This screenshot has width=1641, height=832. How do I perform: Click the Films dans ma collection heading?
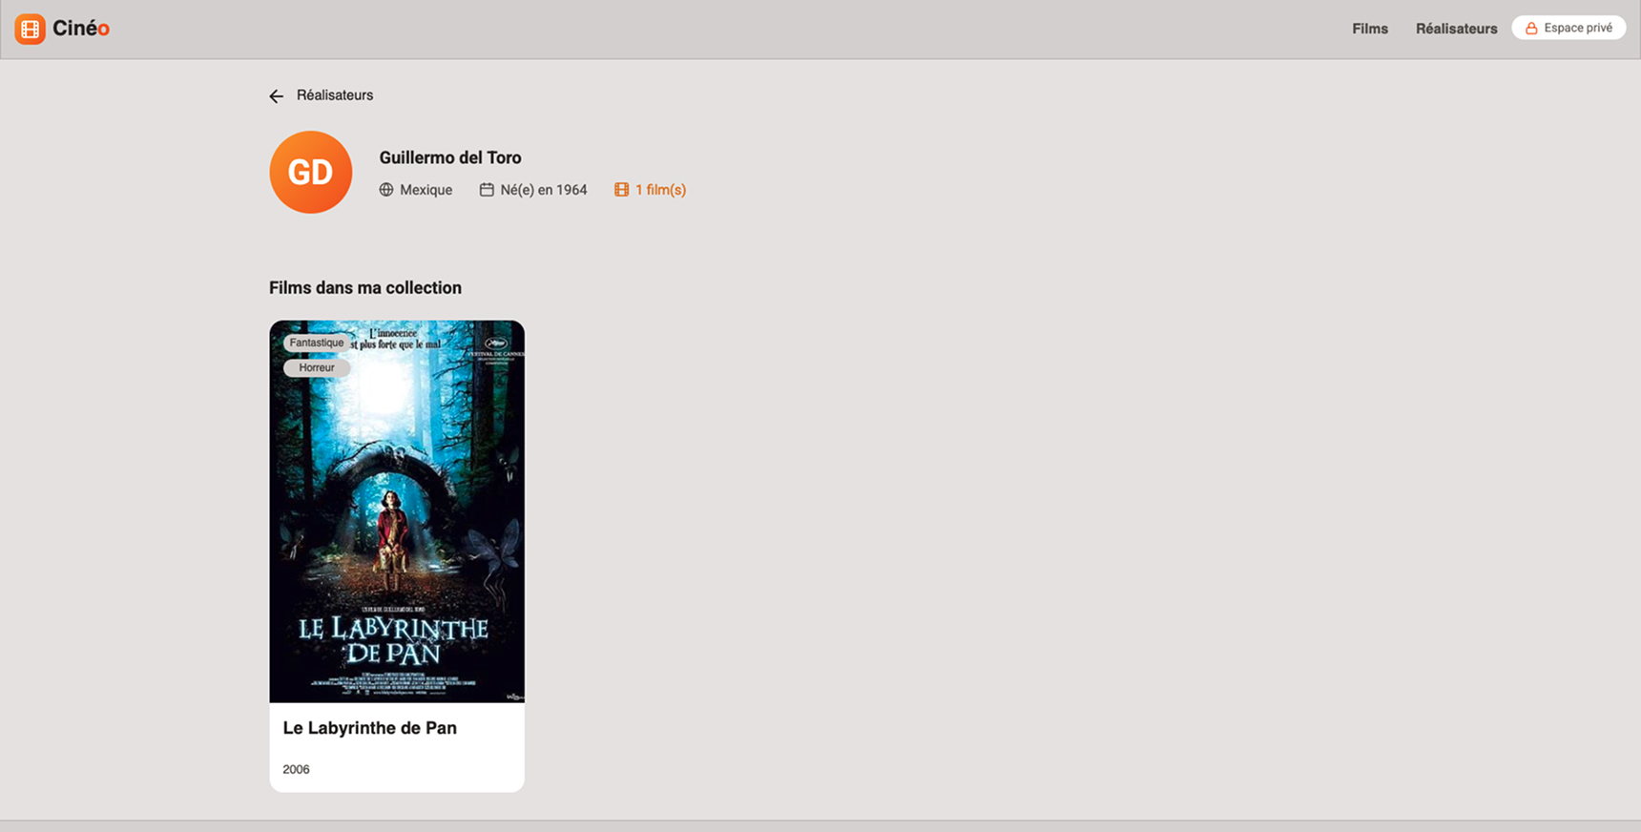365,288
